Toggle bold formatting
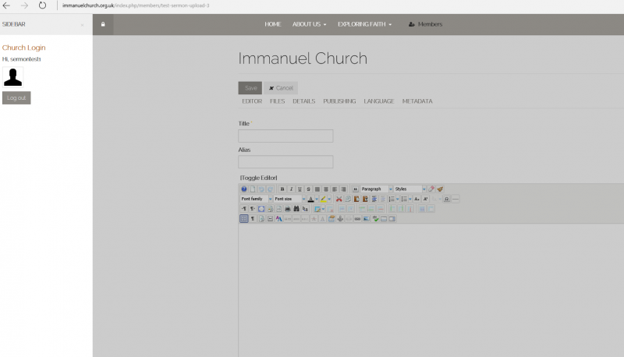The height and width of the screenshot is (357, 624). pos(282,189)
